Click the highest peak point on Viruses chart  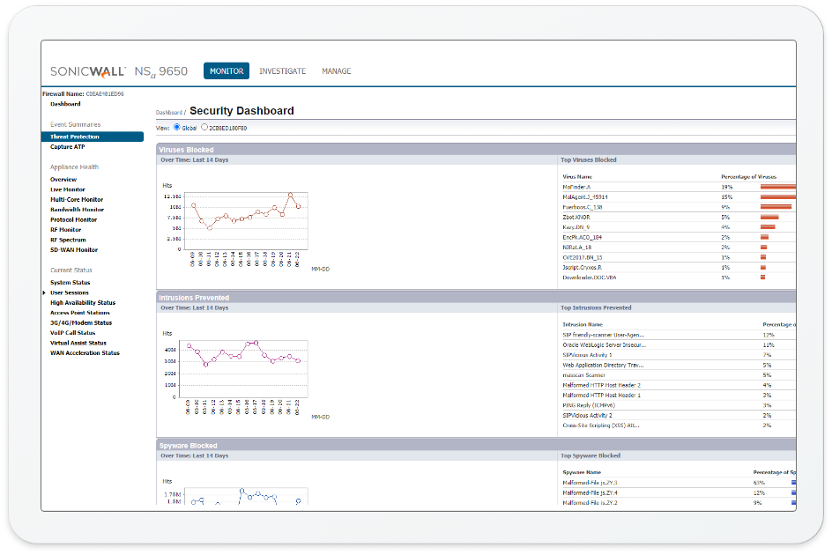[290, 195]
